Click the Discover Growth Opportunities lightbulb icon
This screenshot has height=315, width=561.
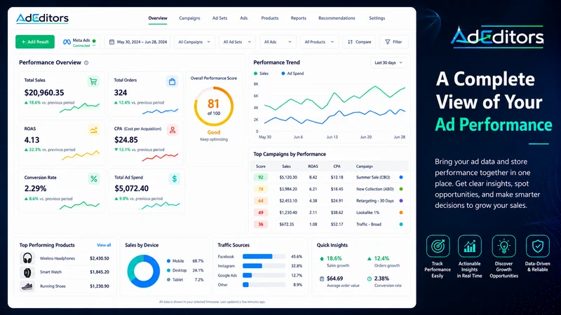pos(503,246)
